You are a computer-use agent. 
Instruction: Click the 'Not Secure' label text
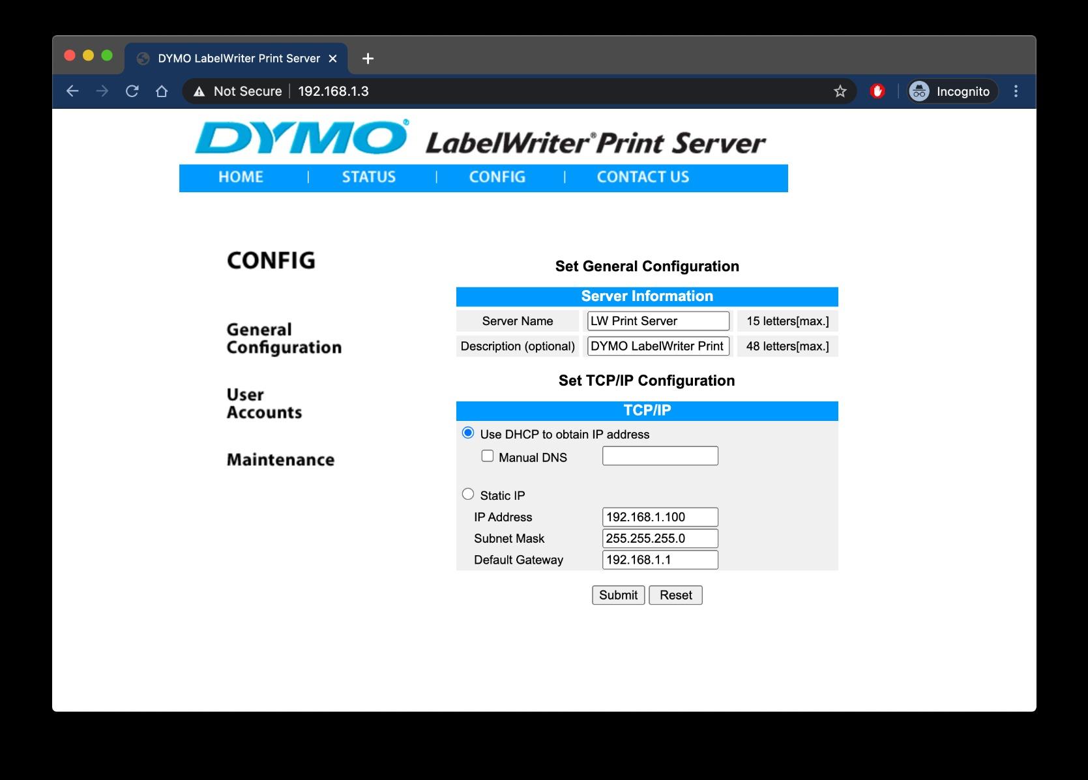pyautogui.click(x=248, y=91)
